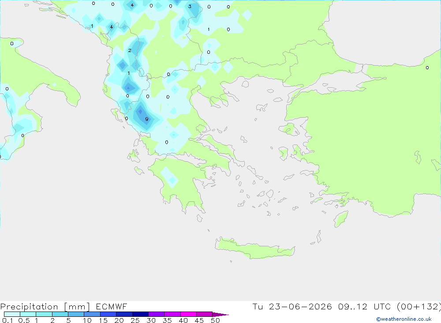Click the '45' legend scale label
The image size is (441, 323).
click(x=199, y=320)
